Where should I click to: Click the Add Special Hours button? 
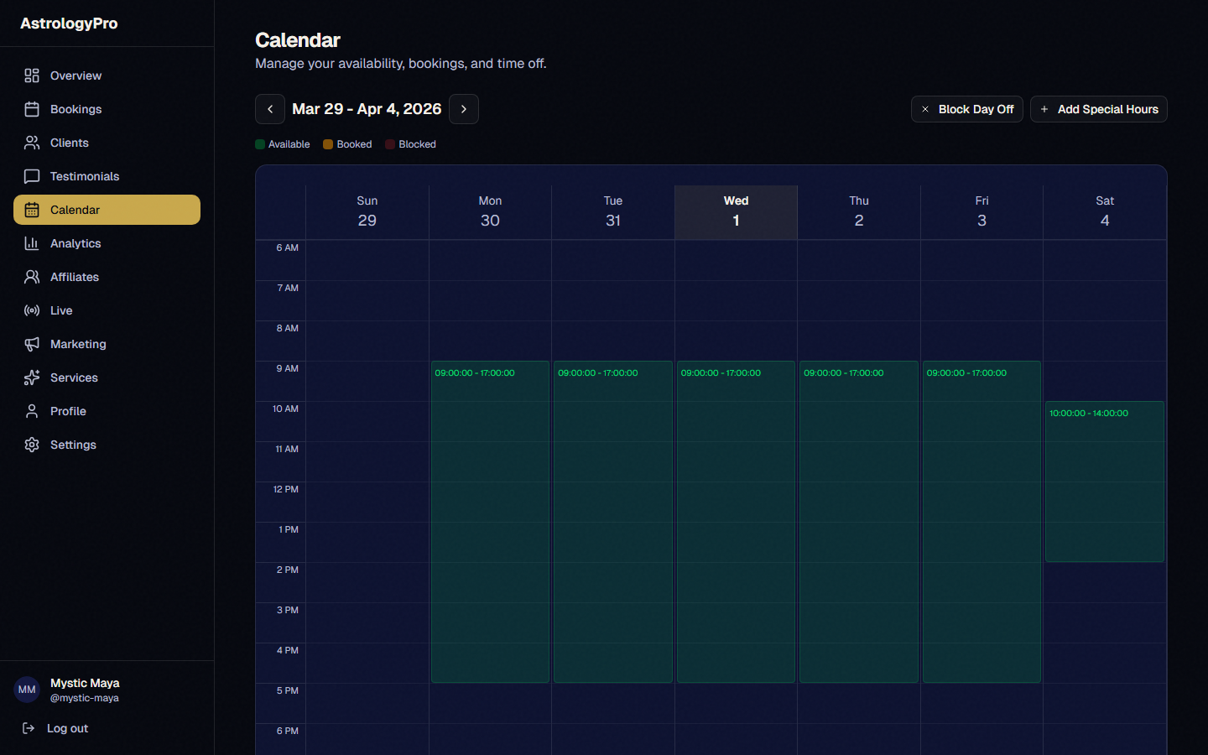coord(1098,109)
